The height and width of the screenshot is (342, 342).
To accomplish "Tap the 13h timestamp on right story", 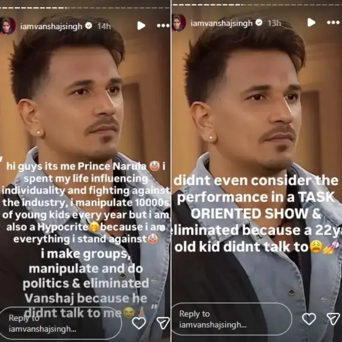I will click(x=274, y=23).
